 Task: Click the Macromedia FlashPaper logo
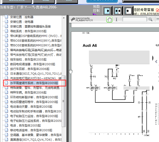pos(82,19)
